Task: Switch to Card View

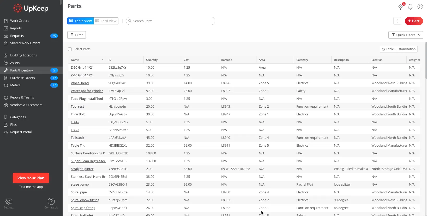Action: click(106, 21)
